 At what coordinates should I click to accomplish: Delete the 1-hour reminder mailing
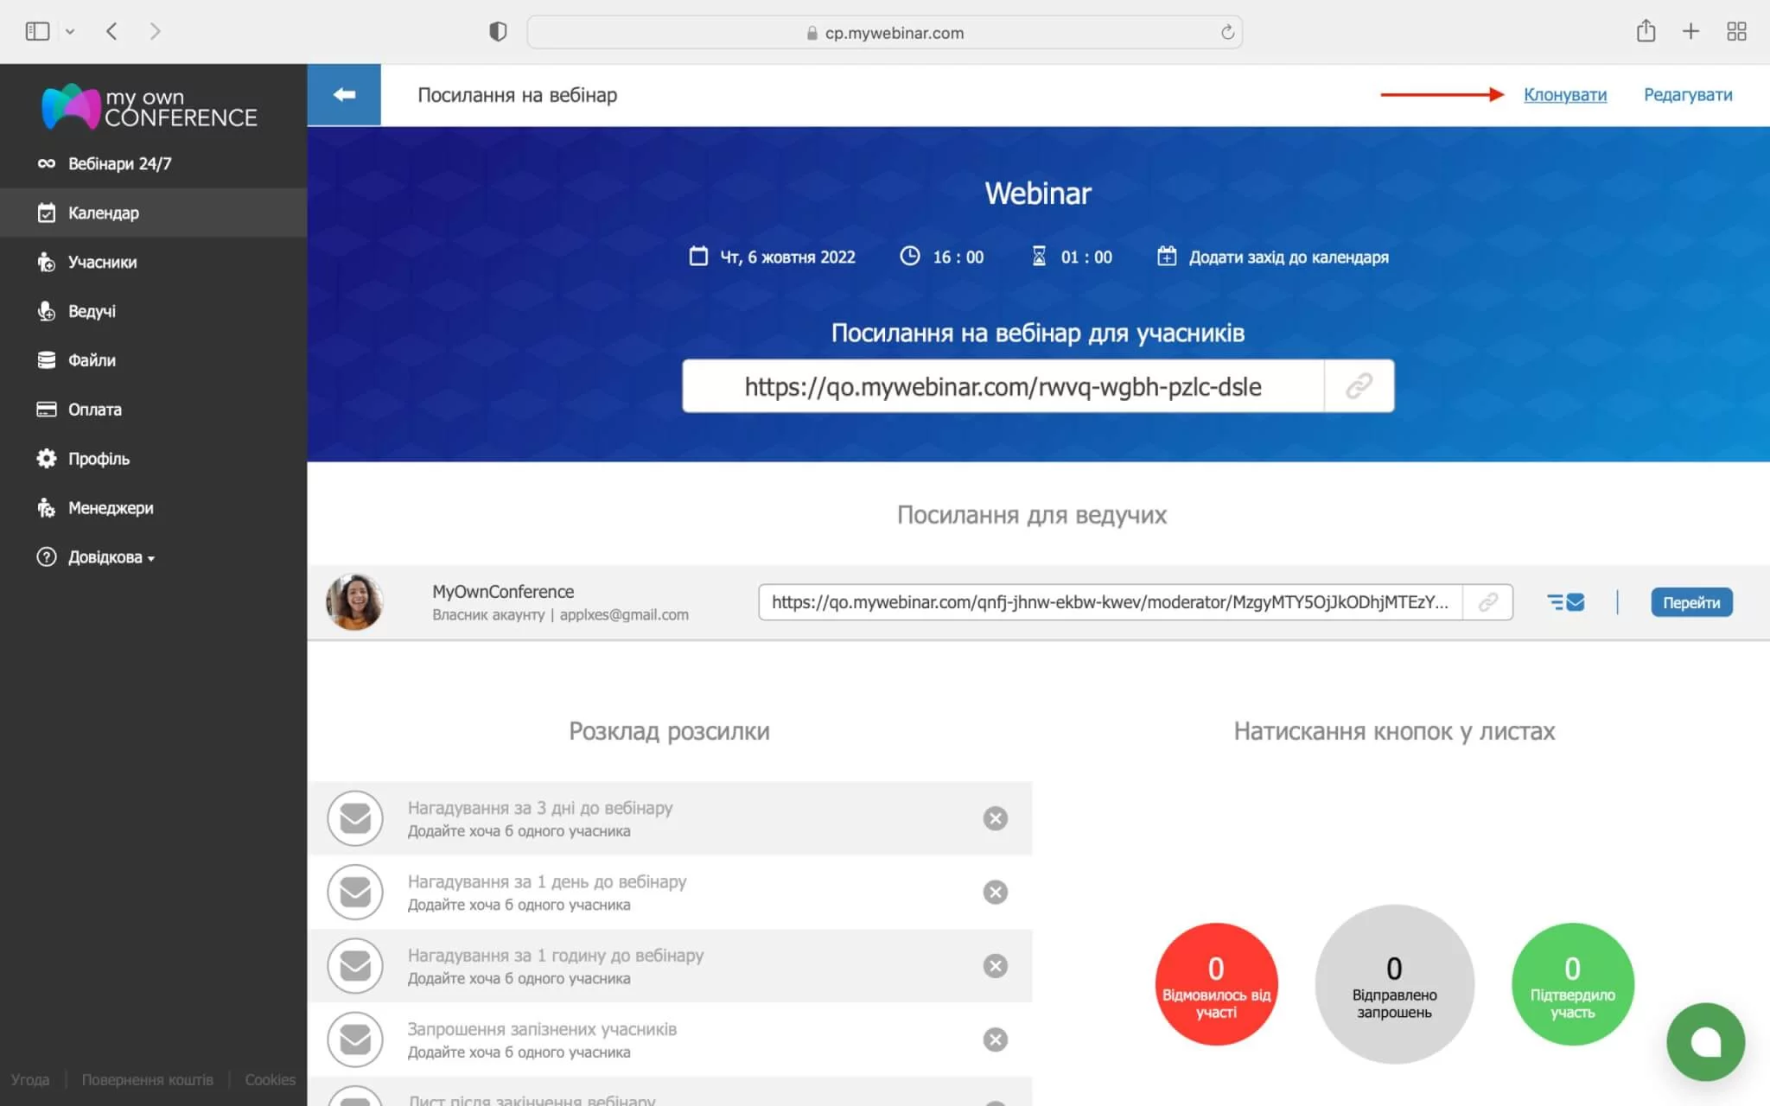pyautogui.click(x=996, y=966)
